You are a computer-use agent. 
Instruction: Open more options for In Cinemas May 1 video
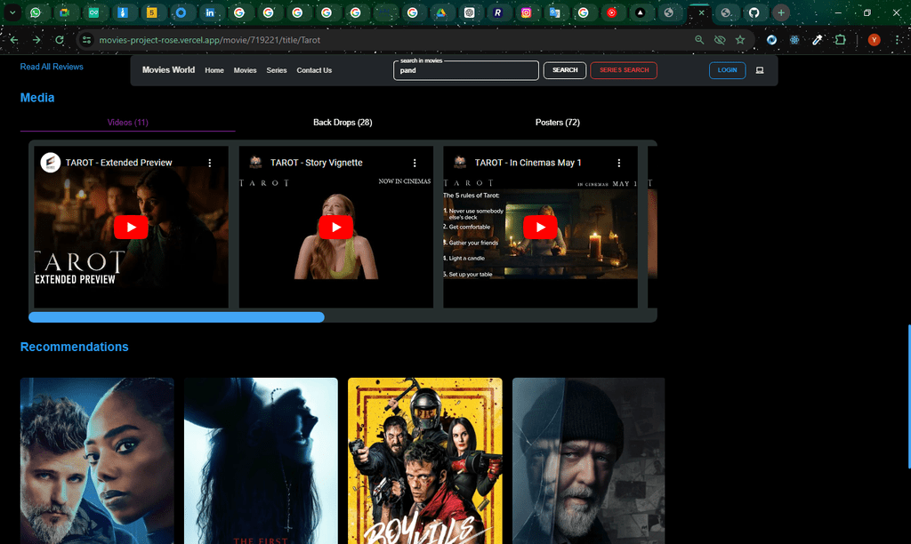coord(619,164)
